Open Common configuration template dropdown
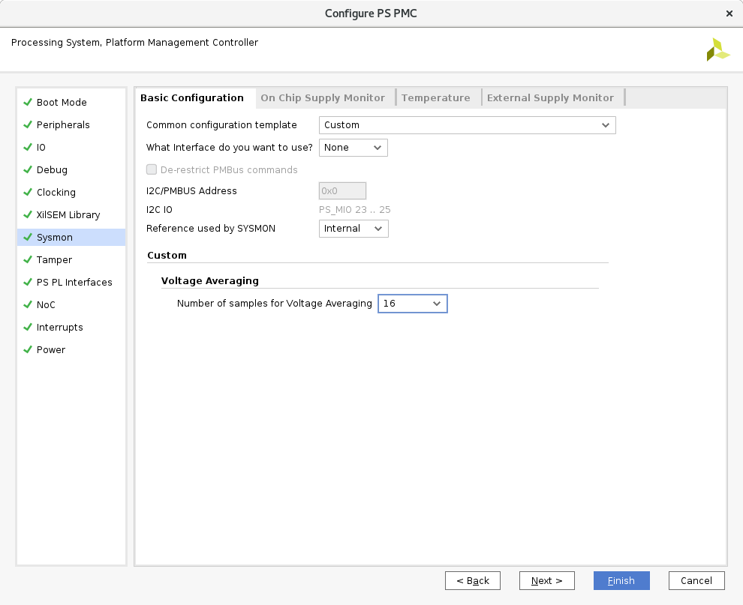The image size is (743, 605). (x=467, y=125)
